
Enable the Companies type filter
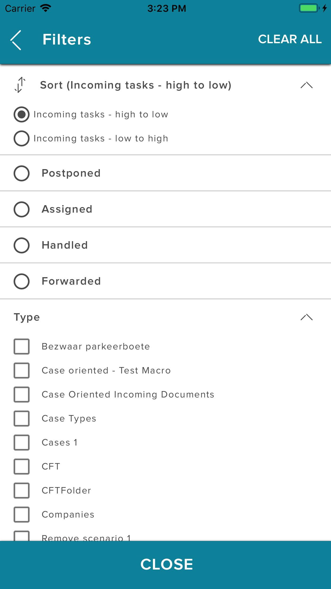(x=22, y=515)
